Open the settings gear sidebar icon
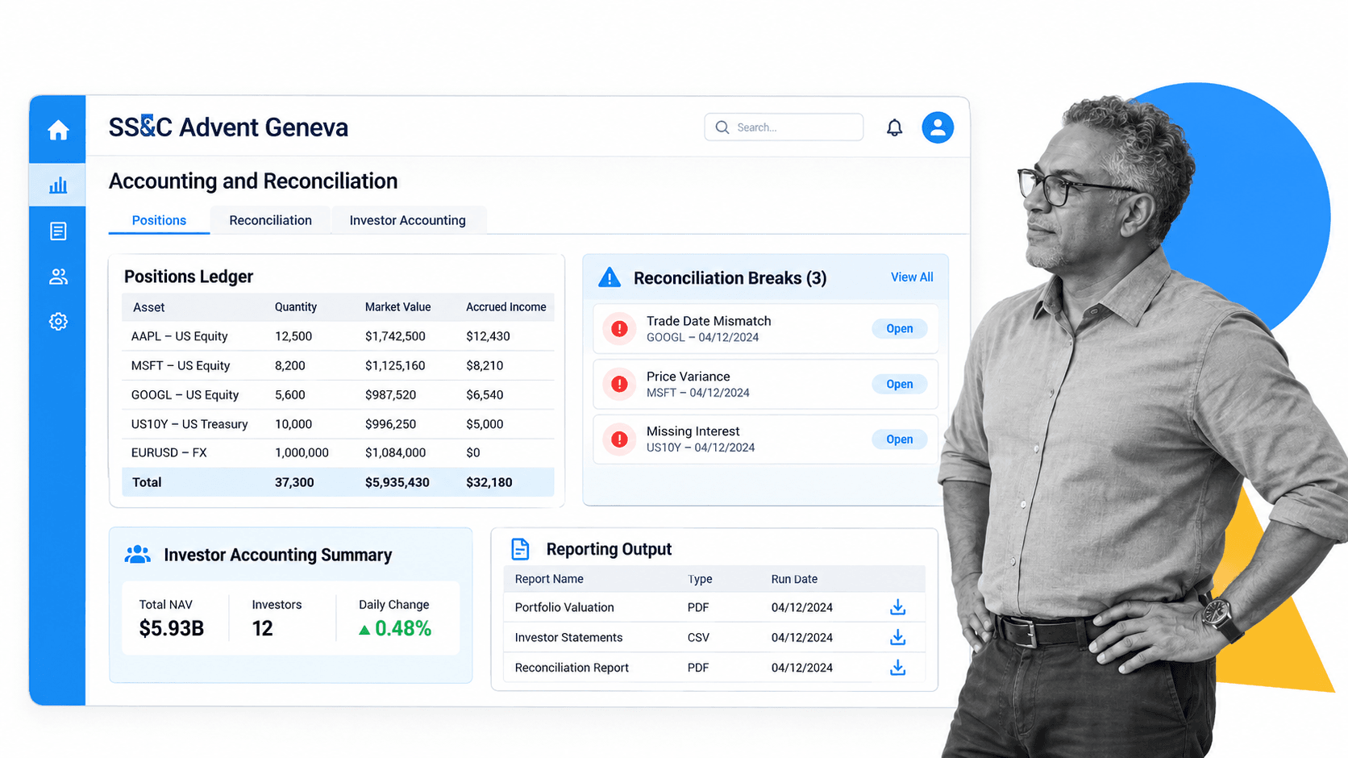The image size is (1348, 758). [58, 322]
